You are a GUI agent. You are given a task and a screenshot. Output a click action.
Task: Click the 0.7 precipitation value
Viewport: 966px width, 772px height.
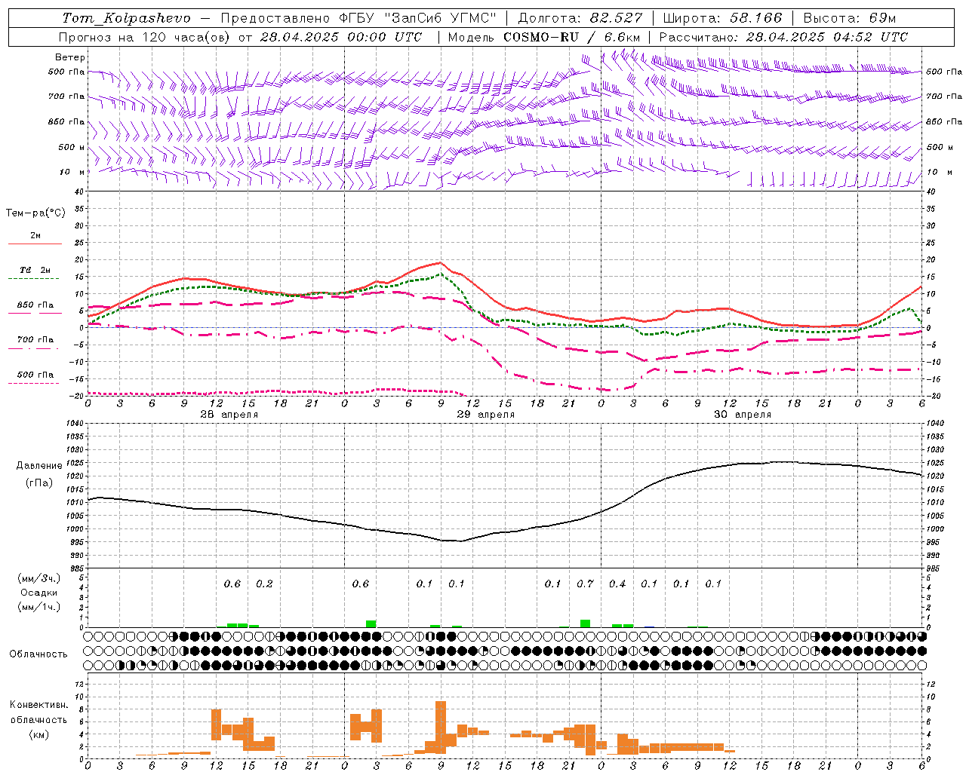tap(585, 584)
